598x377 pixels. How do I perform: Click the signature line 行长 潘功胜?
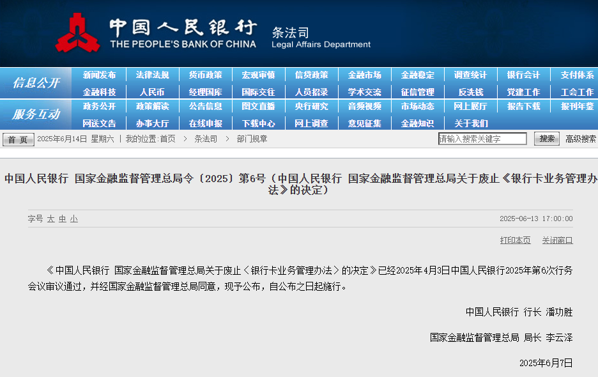pos(519,312)
